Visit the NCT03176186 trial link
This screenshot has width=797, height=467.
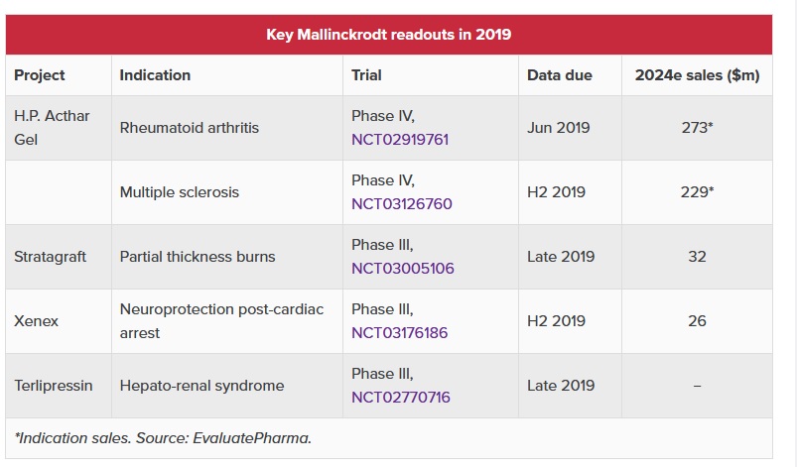pyautogui.click(x=400, y=333)
